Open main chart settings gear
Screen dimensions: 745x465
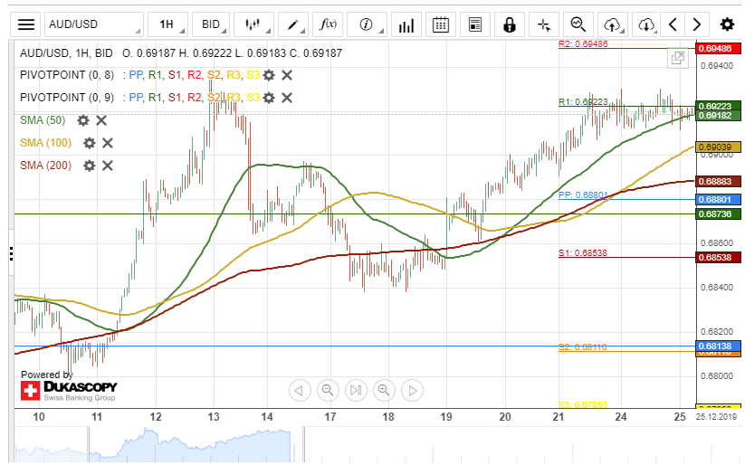point(727,24)
